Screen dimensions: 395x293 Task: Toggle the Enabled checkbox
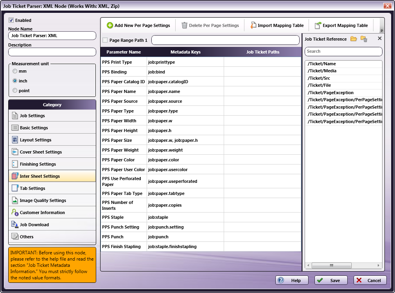coord(11,20)
